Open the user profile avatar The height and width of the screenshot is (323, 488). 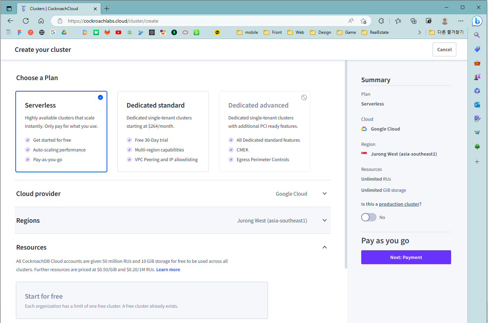444,21
